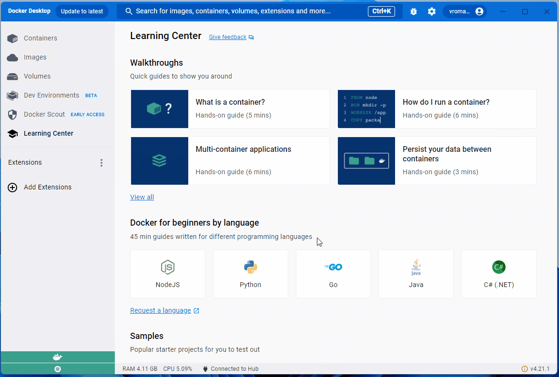
Task: Click the Extensions section header
Action: pyautogui.click(x=25, y=162)
